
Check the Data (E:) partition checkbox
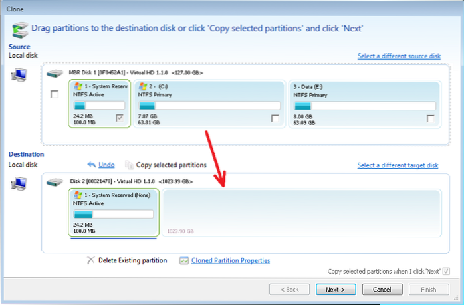coord(431,118)
